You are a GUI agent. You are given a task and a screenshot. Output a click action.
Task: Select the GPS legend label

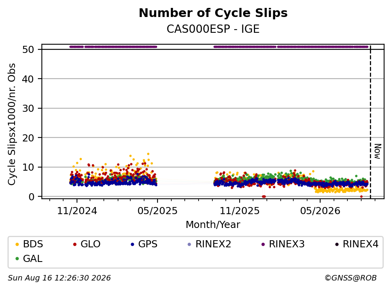[x=148, y=244]
